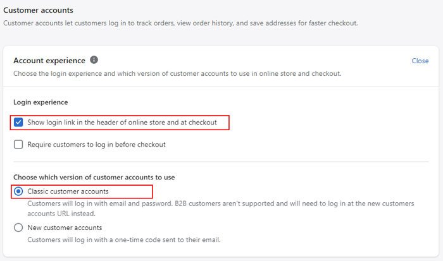Close the Account experience section

click(420, 61)
